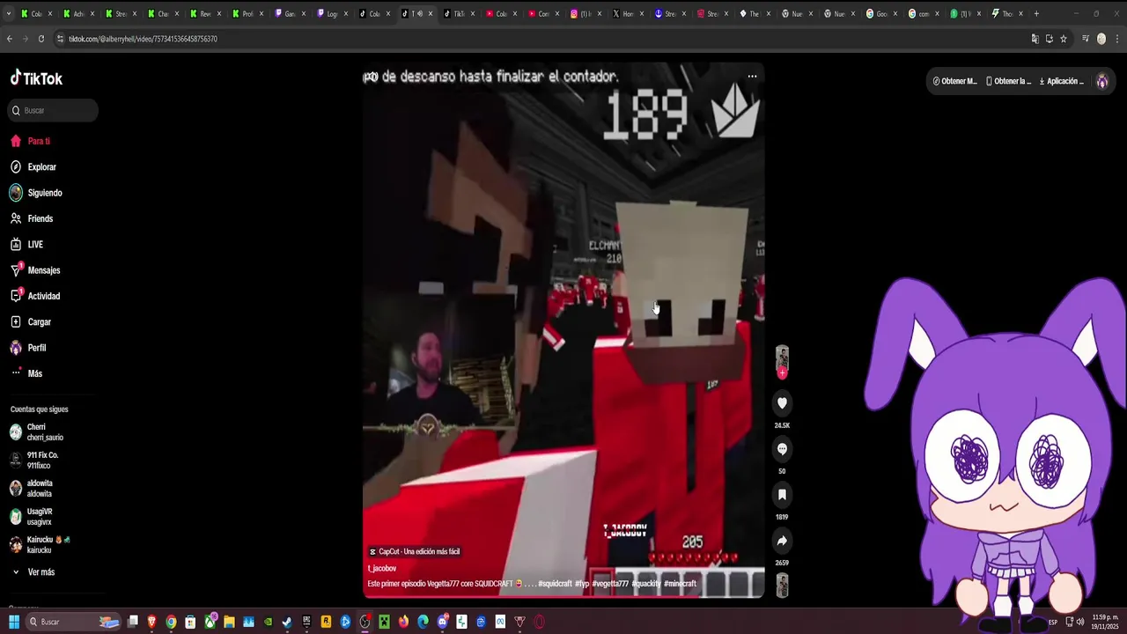Open the video's sound thumbnail

click(x=782, y=585)
